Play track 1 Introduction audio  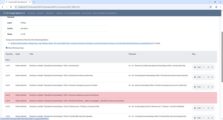[195, 67]
